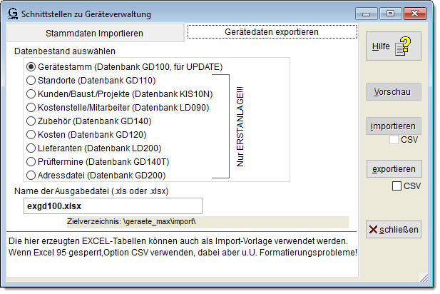Click the application icon in title bar

pos(12,12)
